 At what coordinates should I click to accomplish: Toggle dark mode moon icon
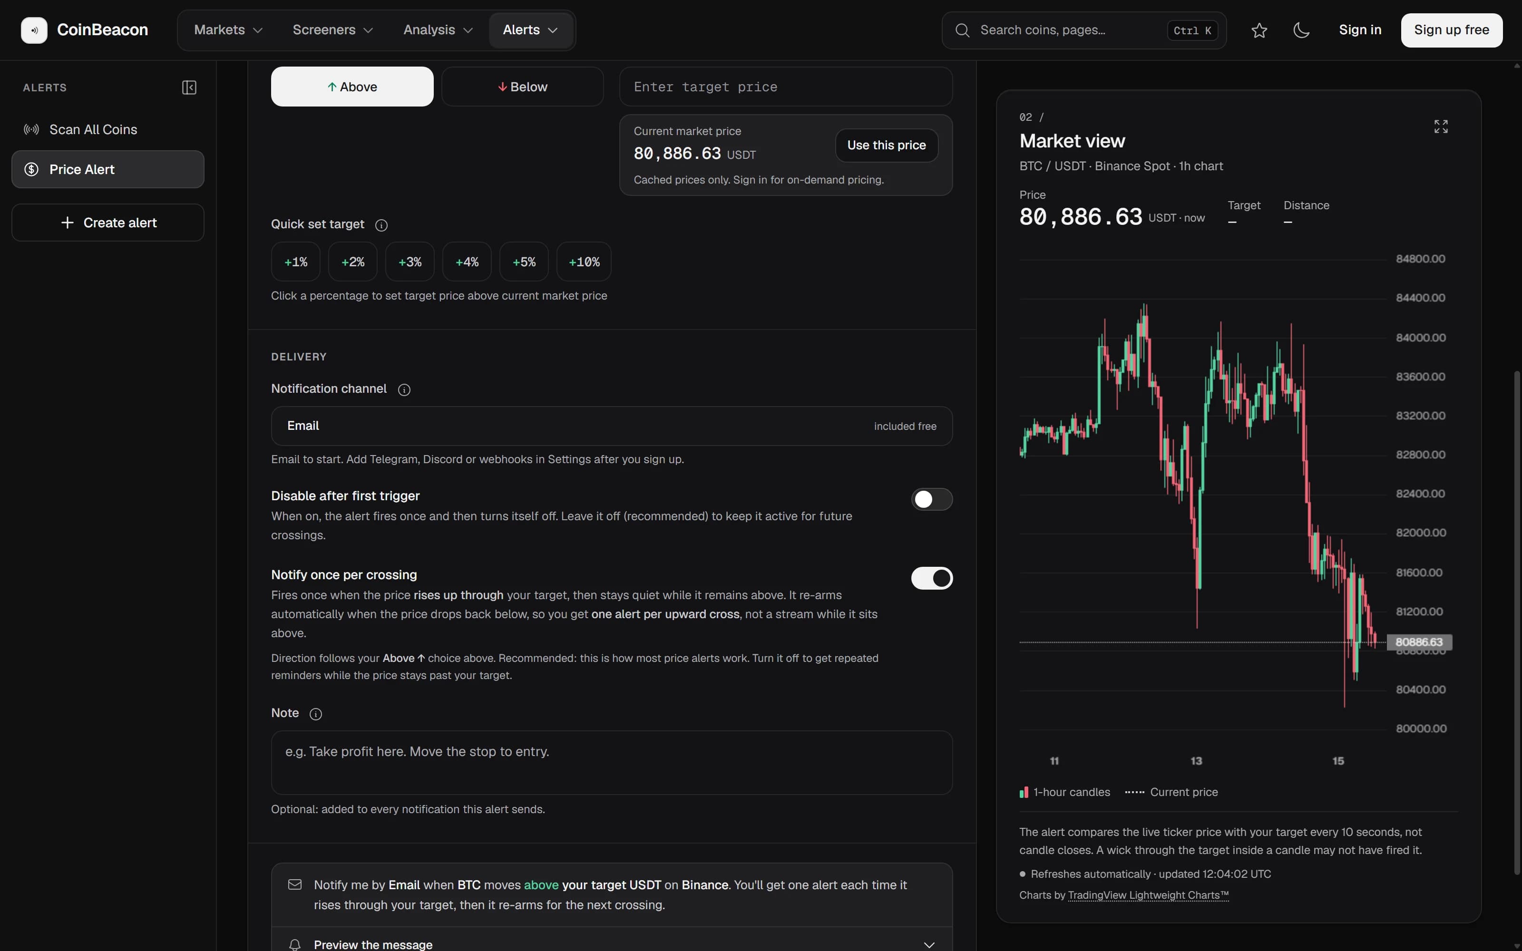[x=1301, y=30]
